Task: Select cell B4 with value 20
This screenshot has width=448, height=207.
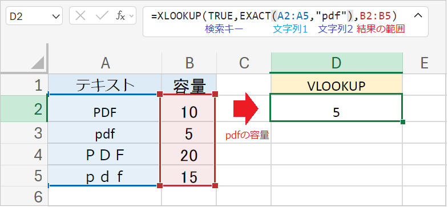Action: point(188,154)
